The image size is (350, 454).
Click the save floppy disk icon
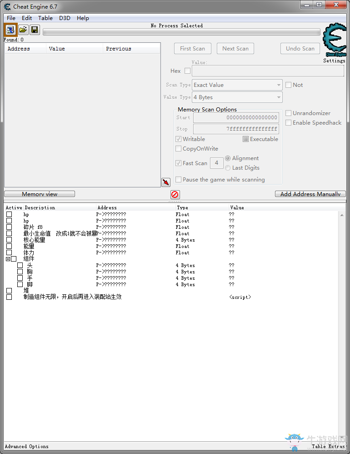click(35, 30)
